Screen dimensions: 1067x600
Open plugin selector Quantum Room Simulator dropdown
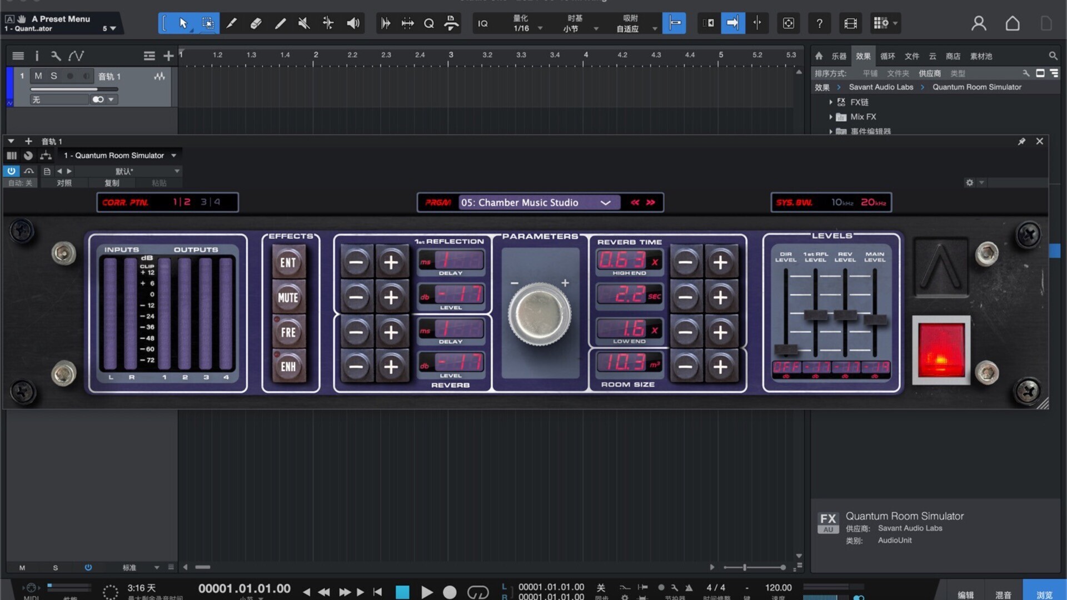(119, 156)
